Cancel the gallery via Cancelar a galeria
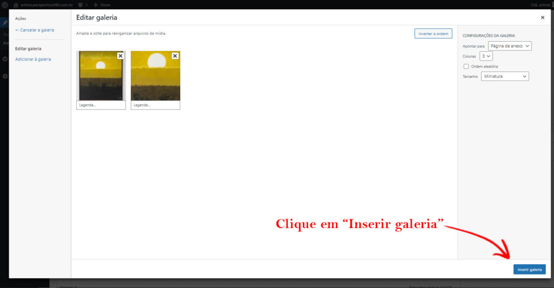Screen dimensions: 554x288 (35, 30)
